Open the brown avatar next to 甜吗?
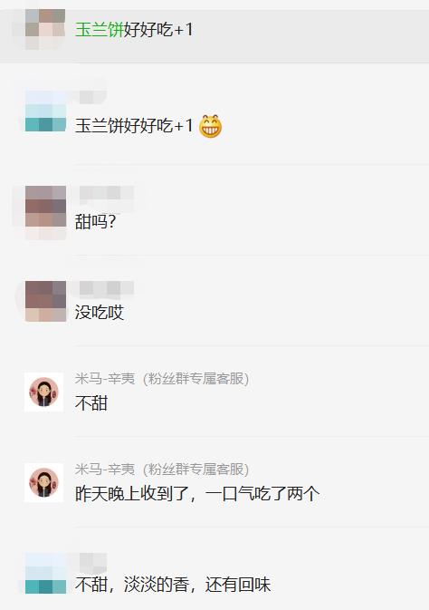 (x=45, y=206)
